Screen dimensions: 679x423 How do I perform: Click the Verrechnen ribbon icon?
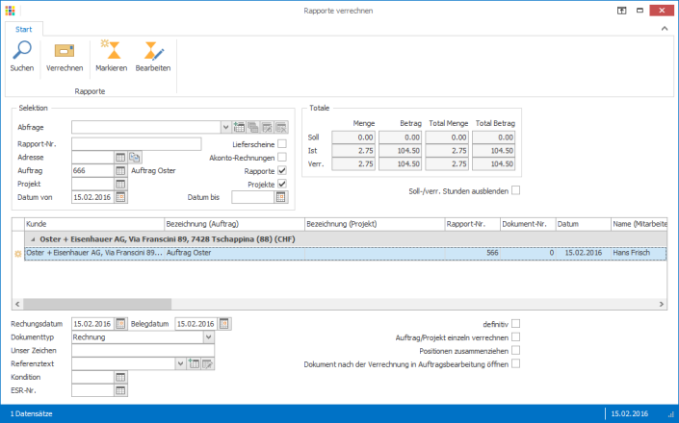(65, 52)
